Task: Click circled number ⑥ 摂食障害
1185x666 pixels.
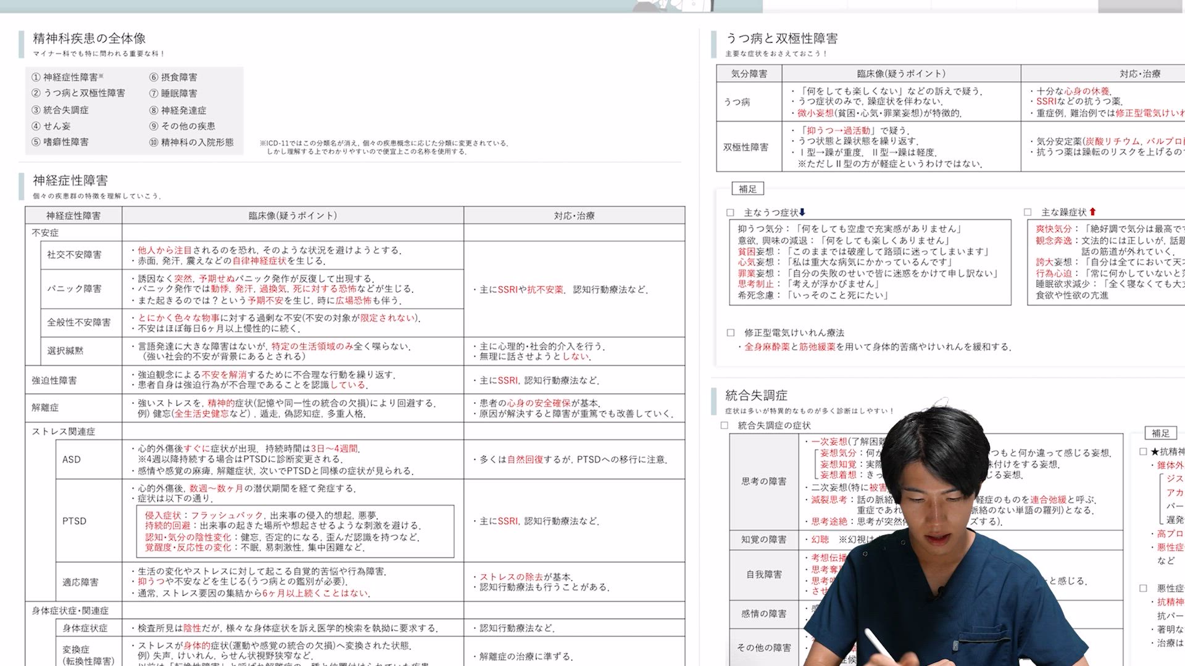Action: pyautogui.click(x=154, y=77)
